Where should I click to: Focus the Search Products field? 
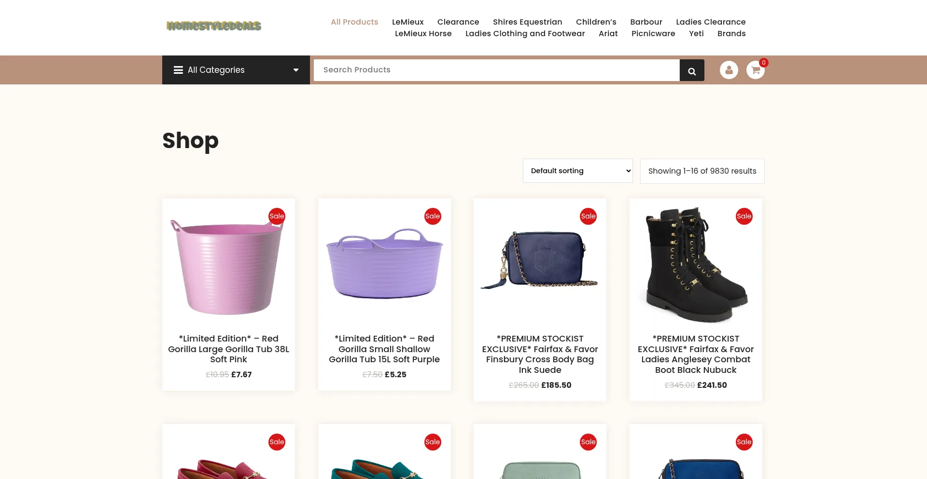[x=497, y=70]
